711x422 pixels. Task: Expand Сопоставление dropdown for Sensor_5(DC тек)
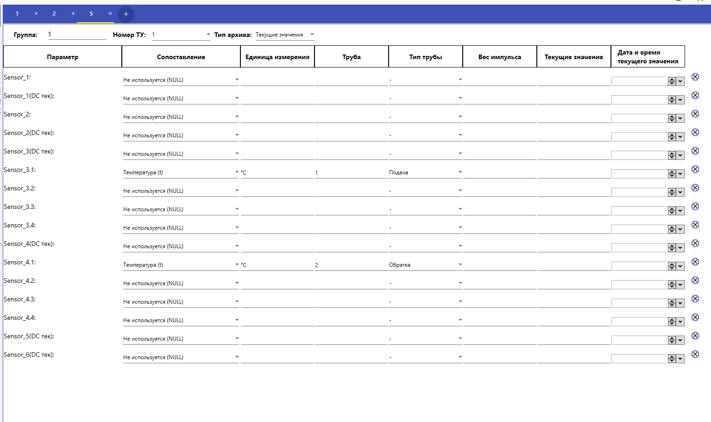tap(181, 339)
